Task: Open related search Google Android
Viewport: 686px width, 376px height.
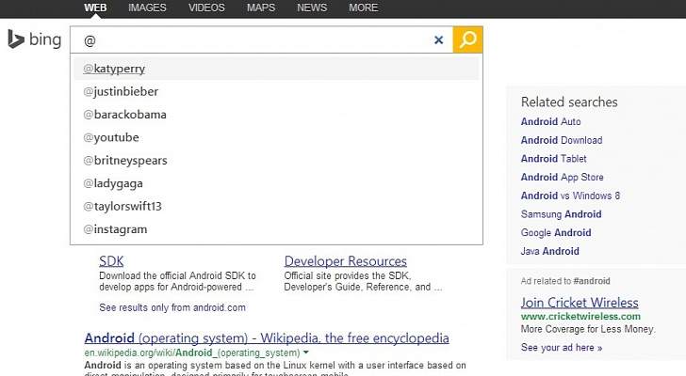Action: pos(556,233)
